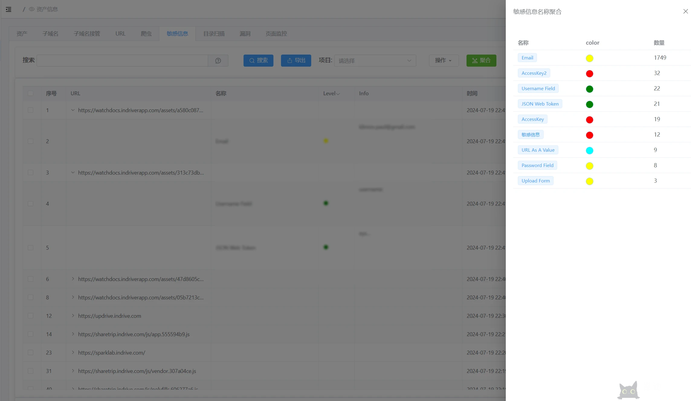Expand the updrive.indrive.com row
This screenshot has width=691, height=401.
point(73,316)
